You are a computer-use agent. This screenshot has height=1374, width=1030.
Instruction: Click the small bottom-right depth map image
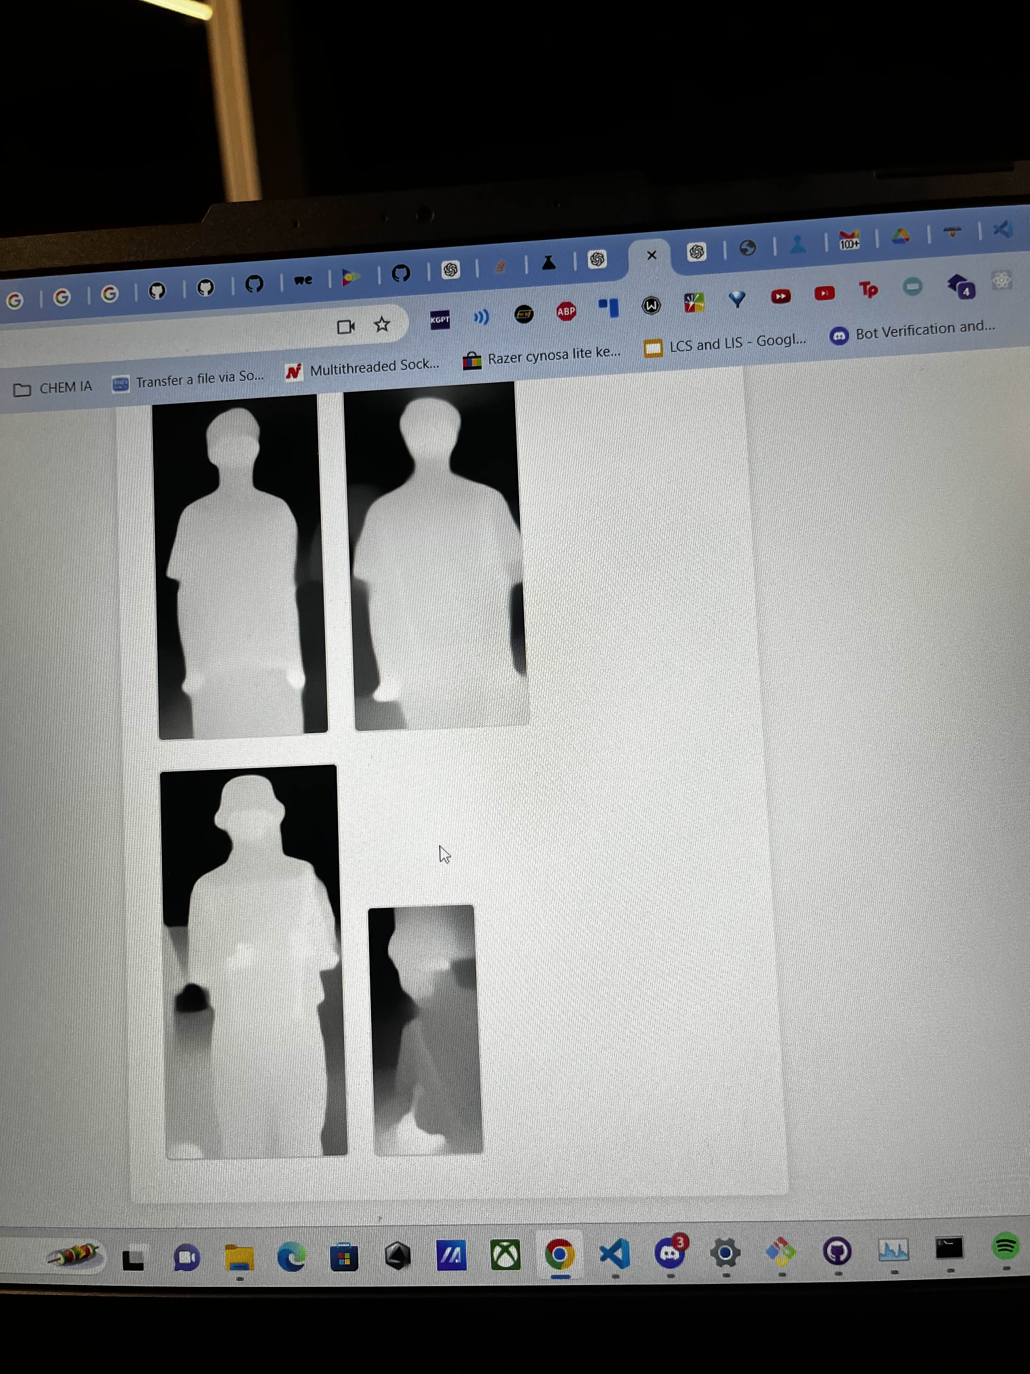[x=425, y=1029]
